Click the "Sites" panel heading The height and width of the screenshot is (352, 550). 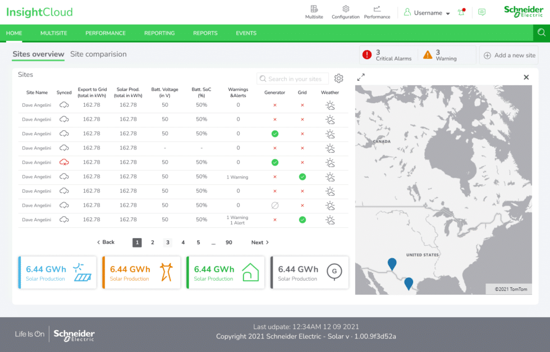tap(25, 75)
